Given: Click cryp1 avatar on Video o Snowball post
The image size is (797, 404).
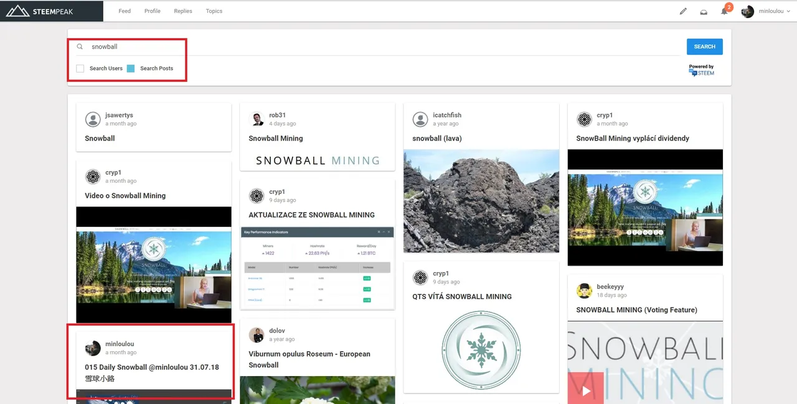Looking at the screenshot, I should (93, 177).
